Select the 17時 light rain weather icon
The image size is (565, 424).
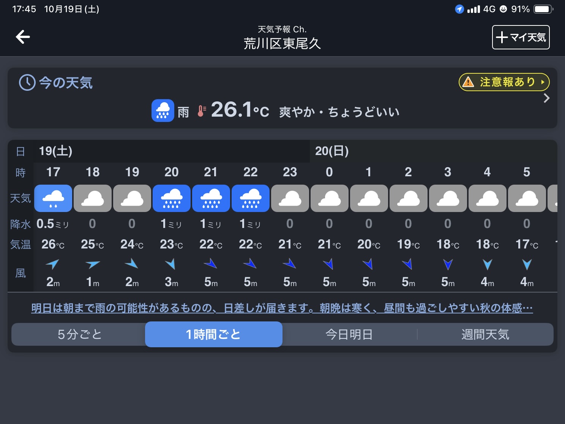pyautogui.click(x=53, y=198)
